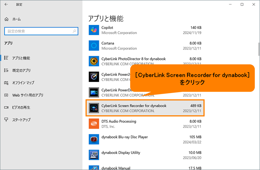The height and width of the screenshot is (170, 260).
Task: Click the ホーム label
Action: (x=16, y=19)
